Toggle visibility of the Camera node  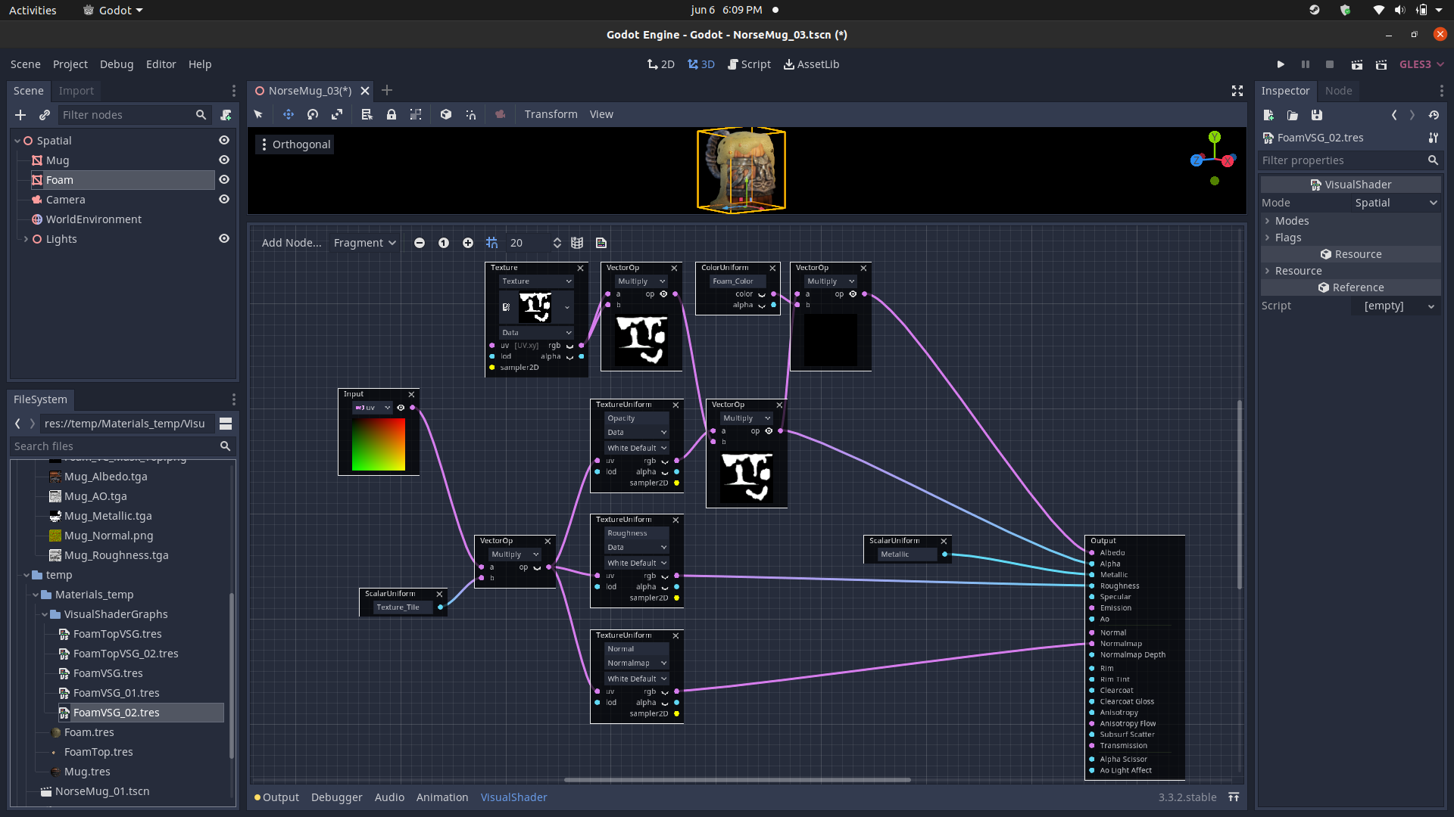pyautogui.click(x=224, y=199)
